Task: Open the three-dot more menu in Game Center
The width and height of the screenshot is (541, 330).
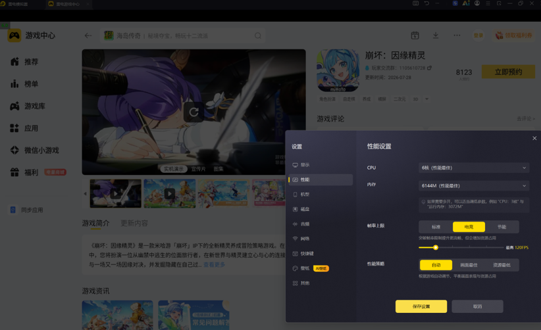Action: coord(457,35)
